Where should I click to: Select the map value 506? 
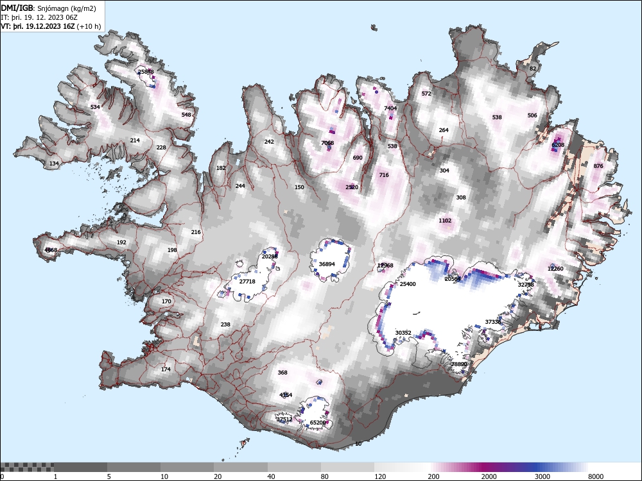pos(532,115)
